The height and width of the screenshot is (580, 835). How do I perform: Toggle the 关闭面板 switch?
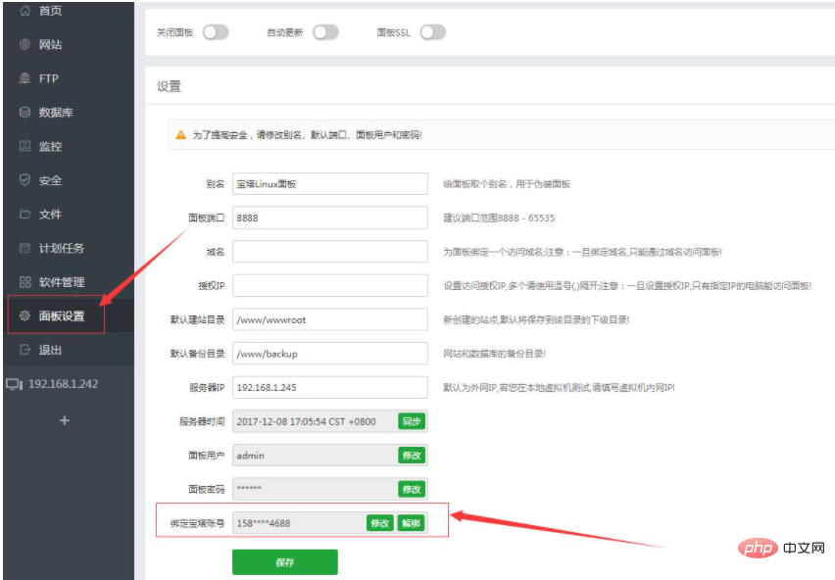(216, 31)
